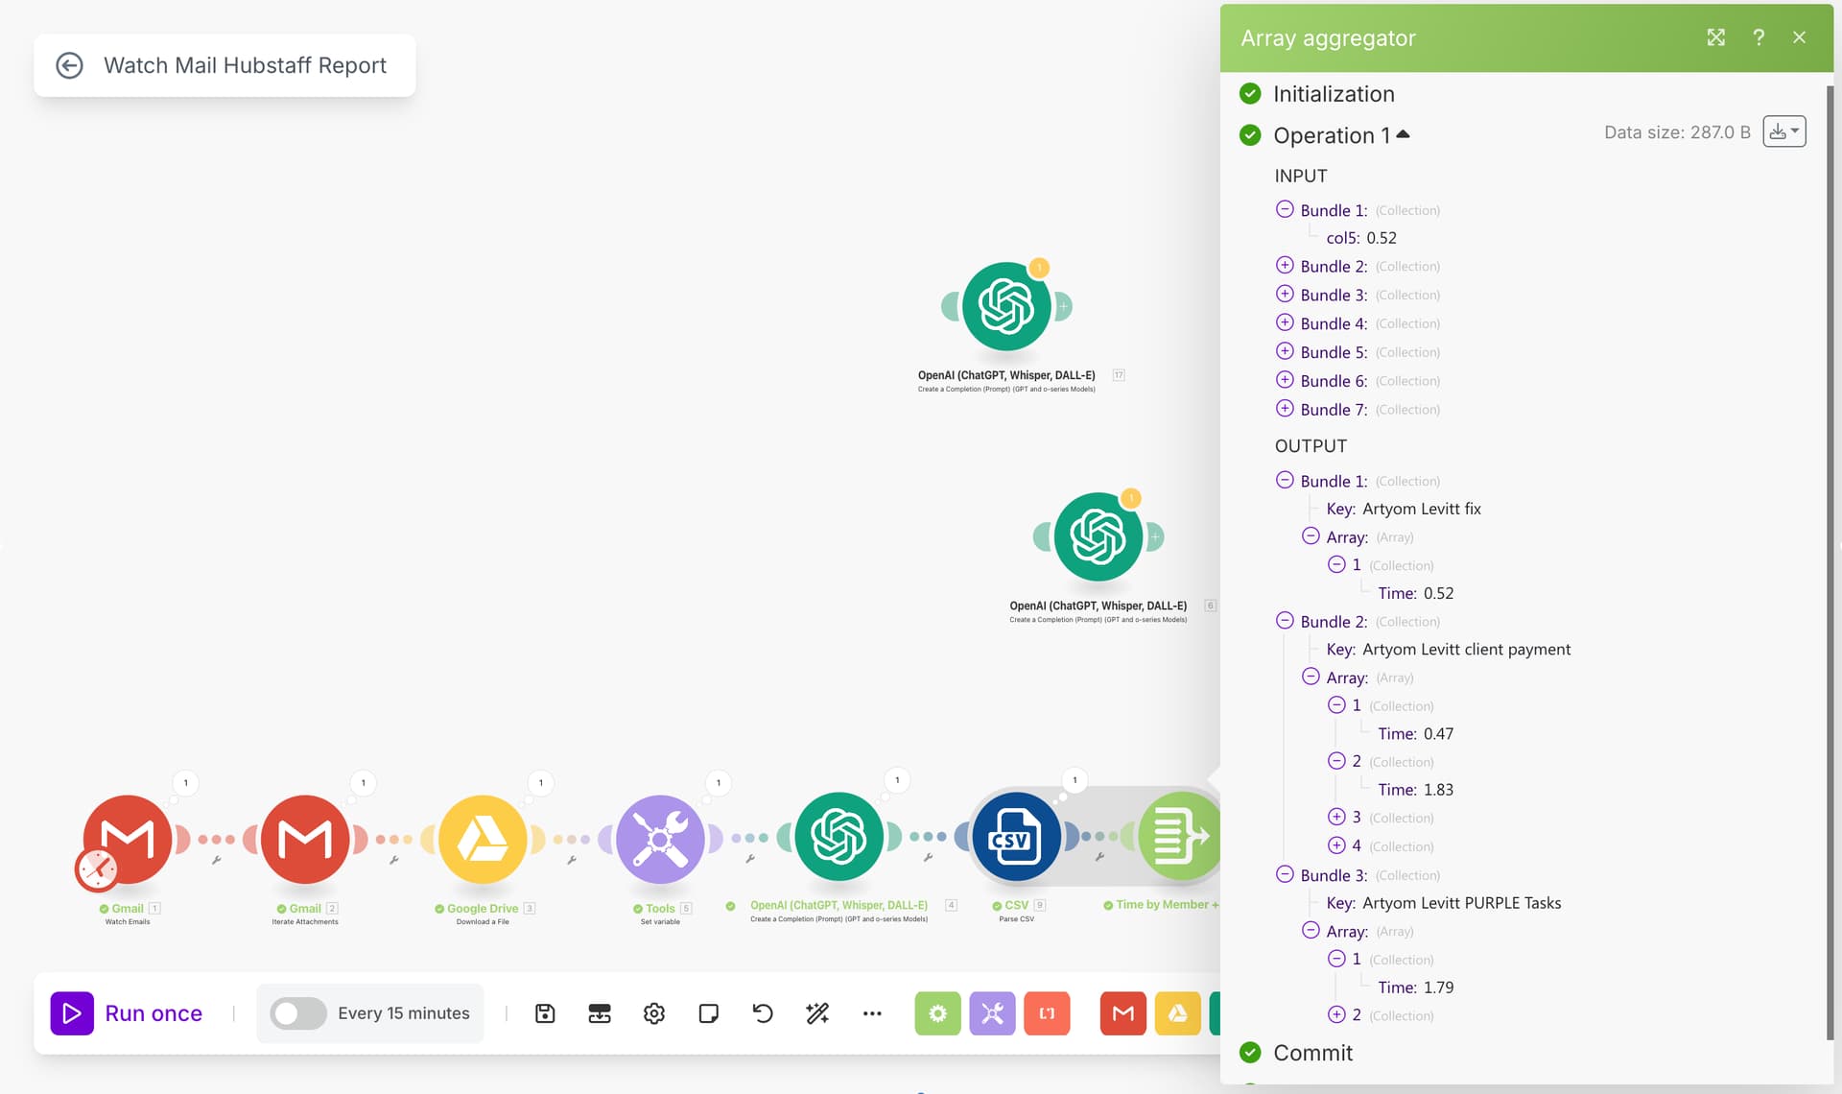
Task: Click the operations bubble above CSV module
Action: [1074, 780]
